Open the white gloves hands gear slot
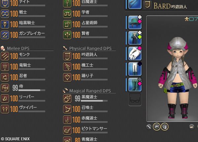 (x=135, y=54)
